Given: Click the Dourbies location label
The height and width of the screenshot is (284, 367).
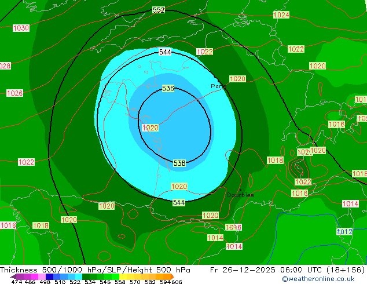Looking at the screenshot, I should (x=240, y=195).
